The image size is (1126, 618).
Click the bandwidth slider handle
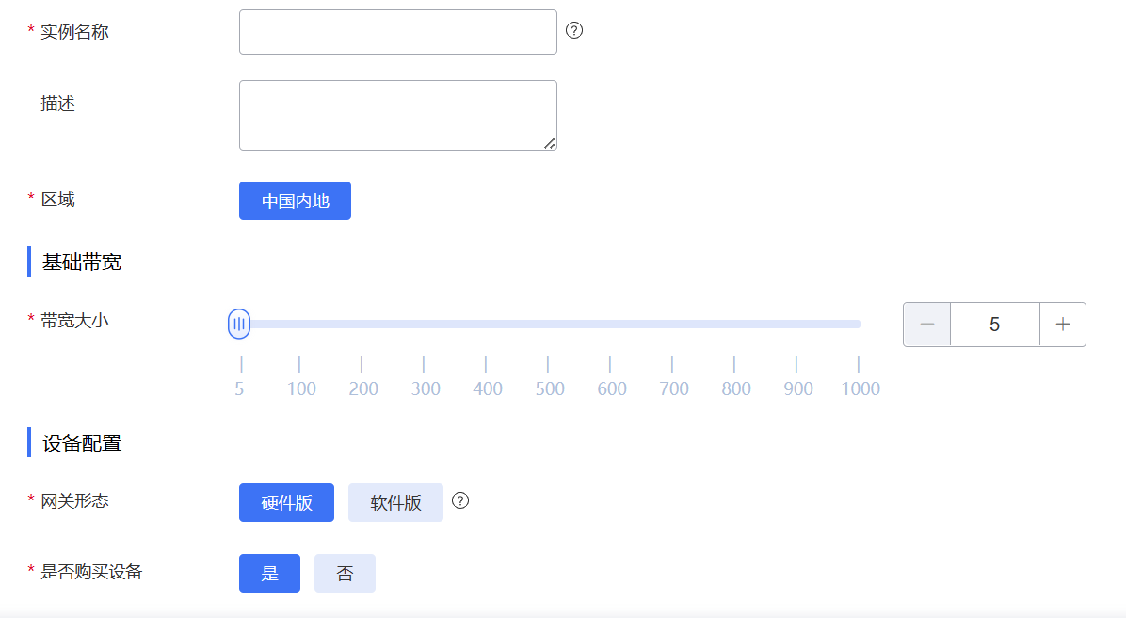[239, 324]
